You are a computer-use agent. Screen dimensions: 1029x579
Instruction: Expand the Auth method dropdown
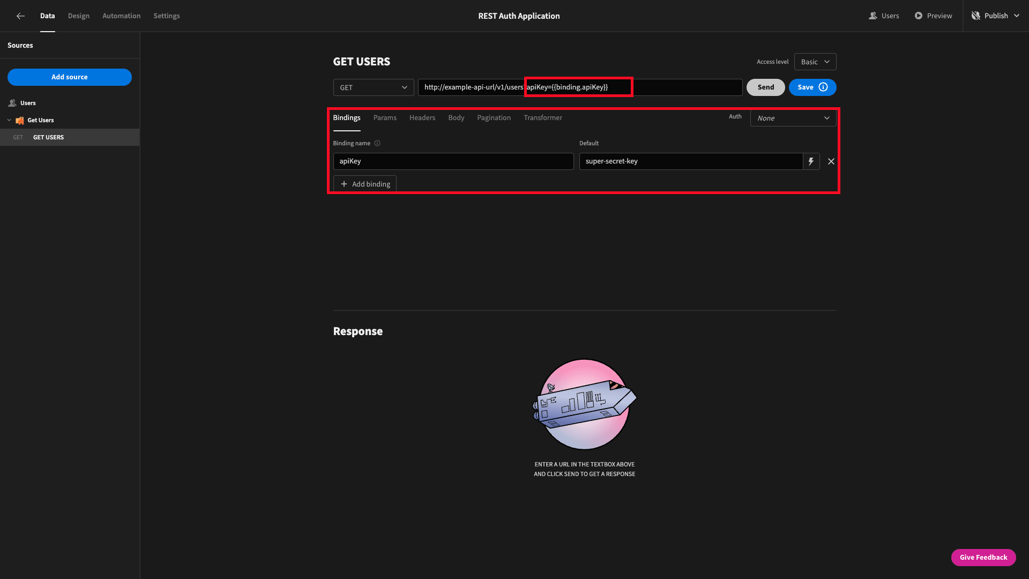point(792,117)
